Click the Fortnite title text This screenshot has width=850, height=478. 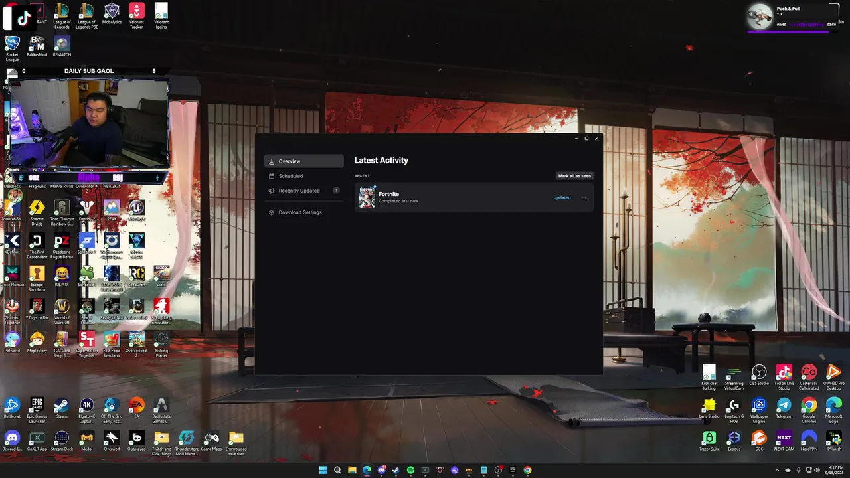click(x=389, y=194)
